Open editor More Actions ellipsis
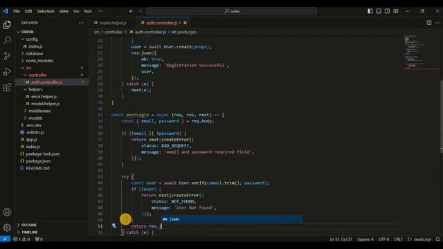This screenshot has width=443, height=249. point(437,23)
